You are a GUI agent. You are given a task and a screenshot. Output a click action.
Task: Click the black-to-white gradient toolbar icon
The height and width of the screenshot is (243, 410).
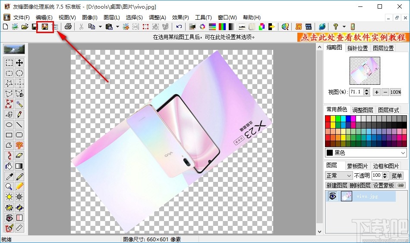pos(232,27)
